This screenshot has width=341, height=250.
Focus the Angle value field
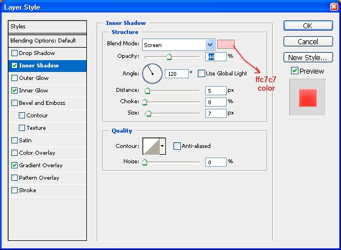click(x=177, y=74)
